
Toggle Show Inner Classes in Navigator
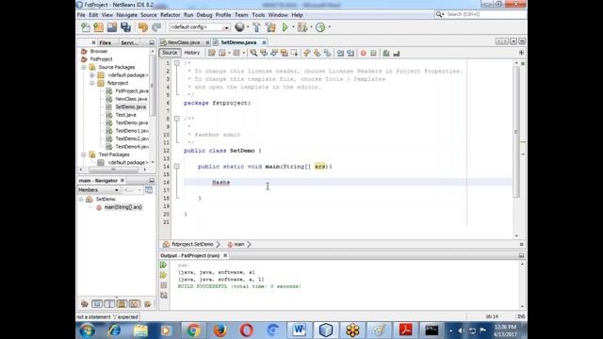point(135,304)
